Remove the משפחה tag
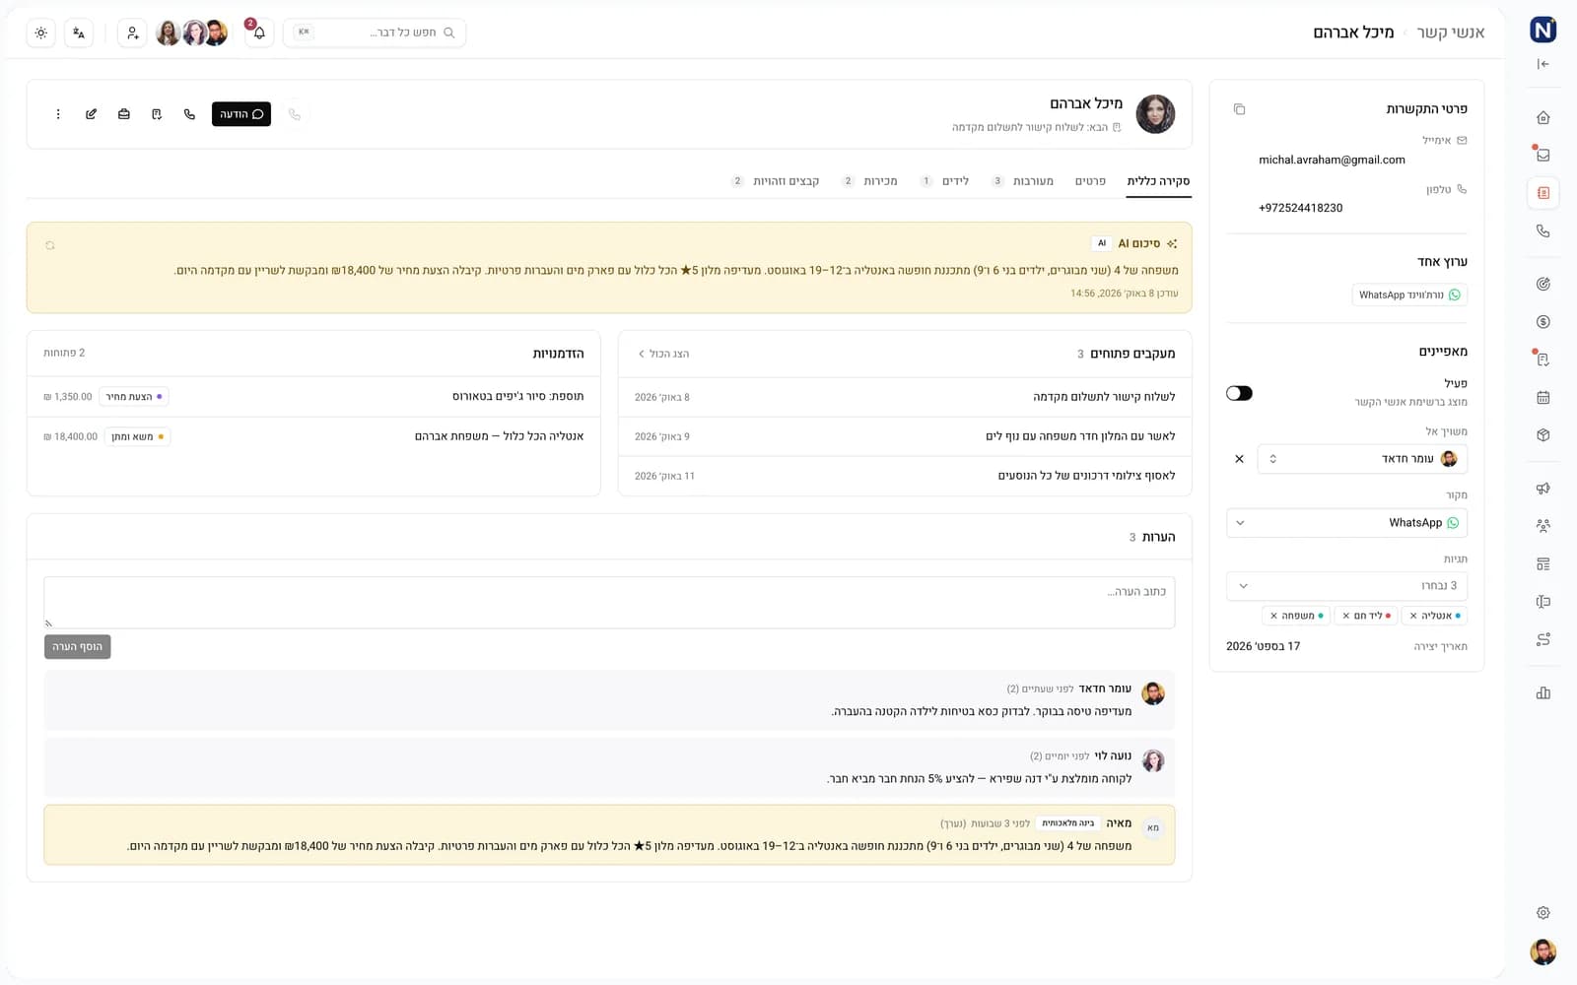Screen dimensions: 1577x985 pos(1273,616)
